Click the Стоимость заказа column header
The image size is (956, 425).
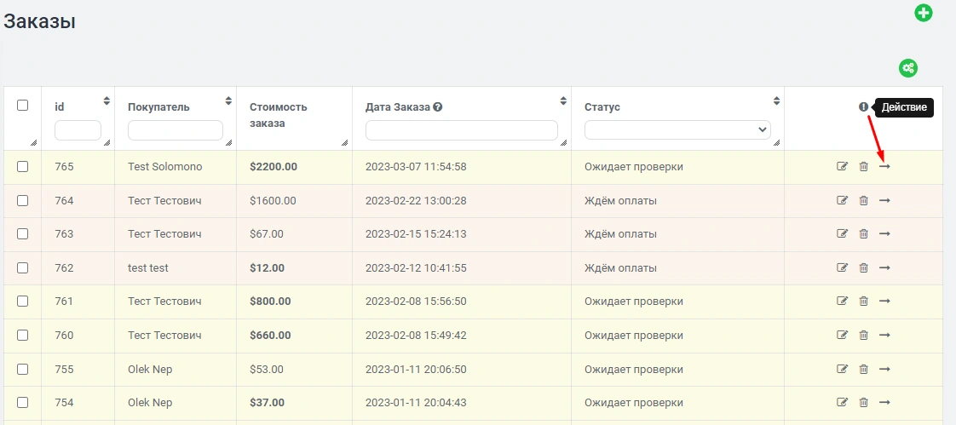tap(279, 115)
